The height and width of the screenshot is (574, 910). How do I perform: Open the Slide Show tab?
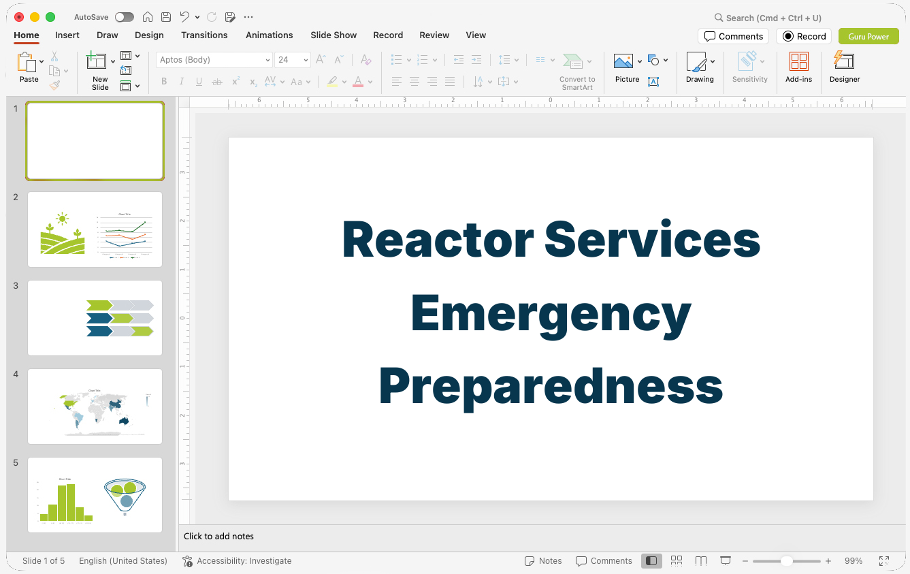(x=334, y=35)
